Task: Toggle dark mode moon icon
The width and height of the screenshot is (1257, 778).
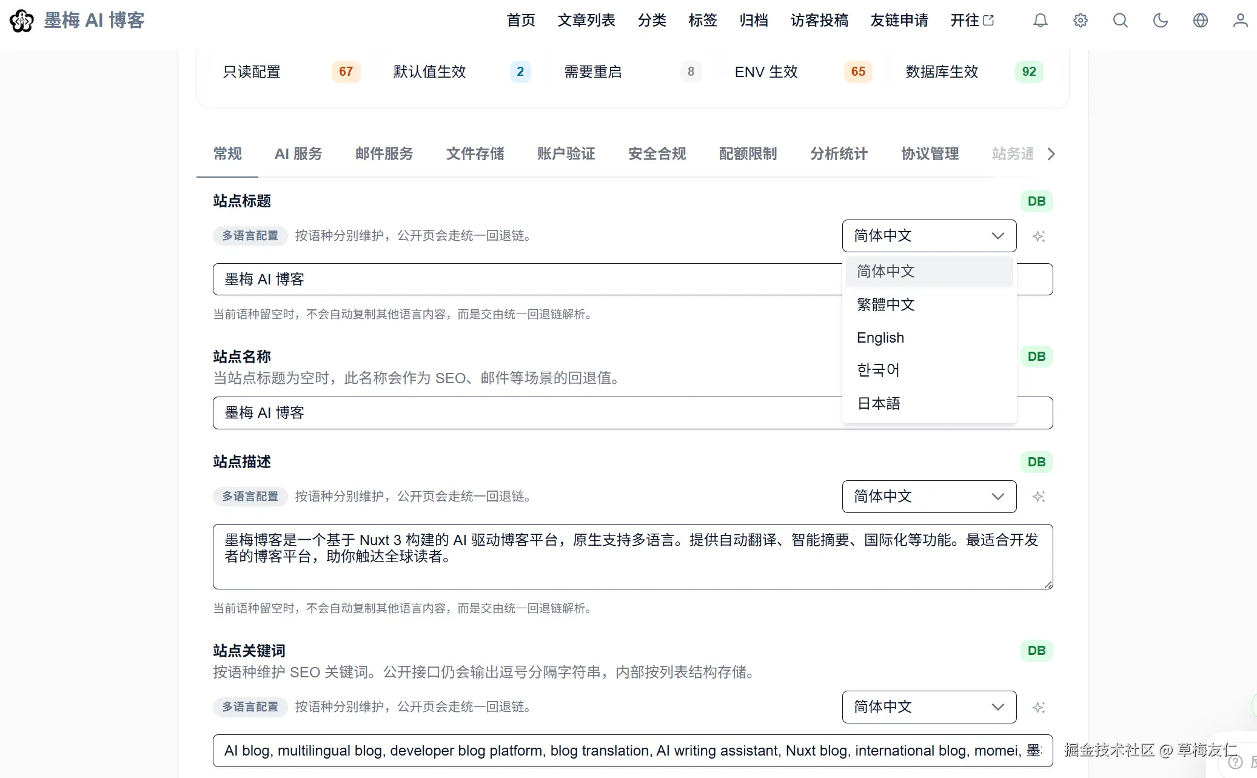Action: 1160,21
